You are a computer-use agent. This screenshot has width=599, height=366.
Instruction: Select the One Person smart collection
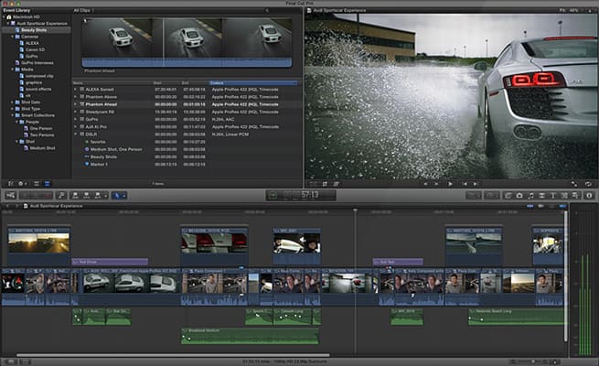coord(41,129)
